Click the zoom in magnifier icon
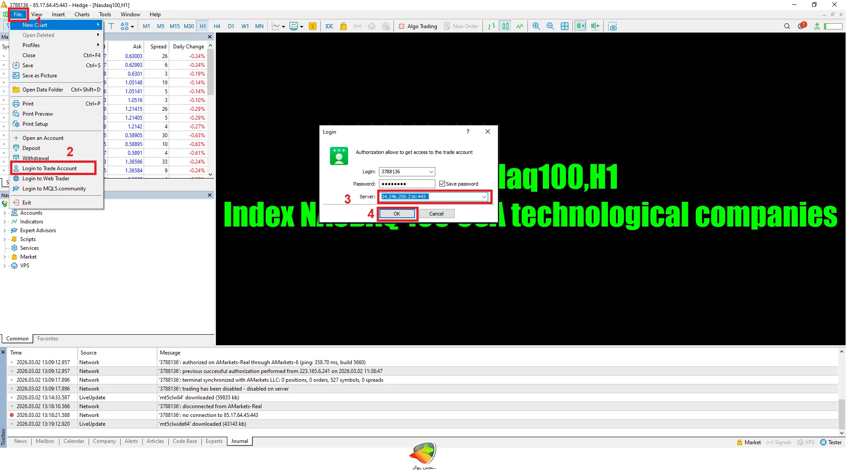 click(x=536, y=26)
